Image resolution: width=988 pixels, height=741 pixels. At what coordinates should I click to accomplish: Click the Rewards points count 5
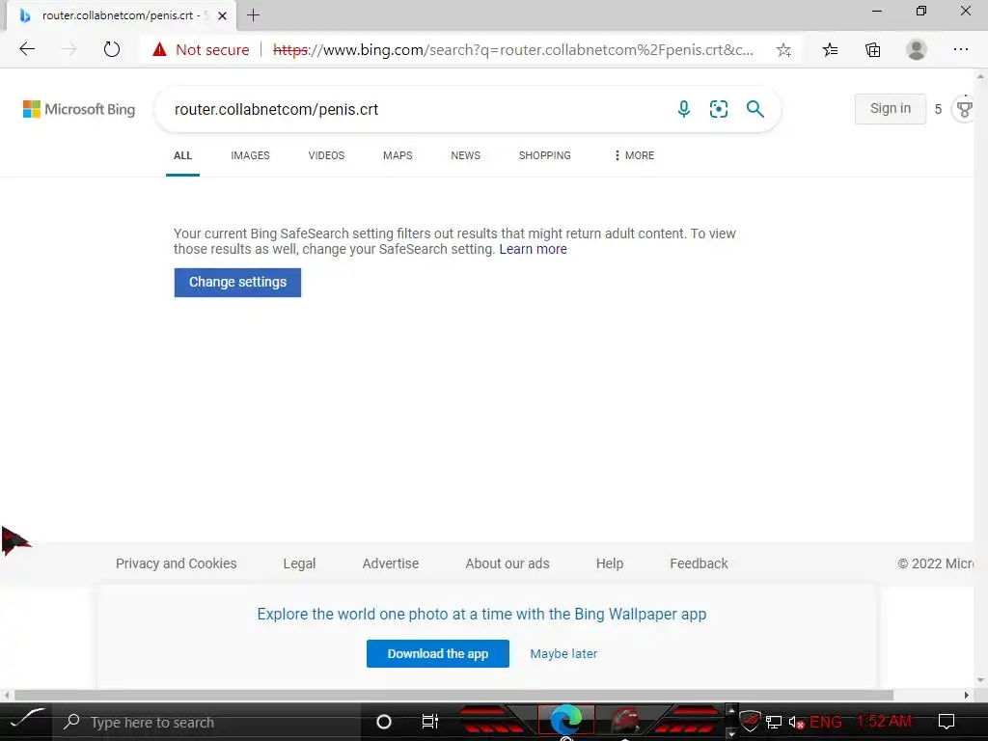point(938,110)
